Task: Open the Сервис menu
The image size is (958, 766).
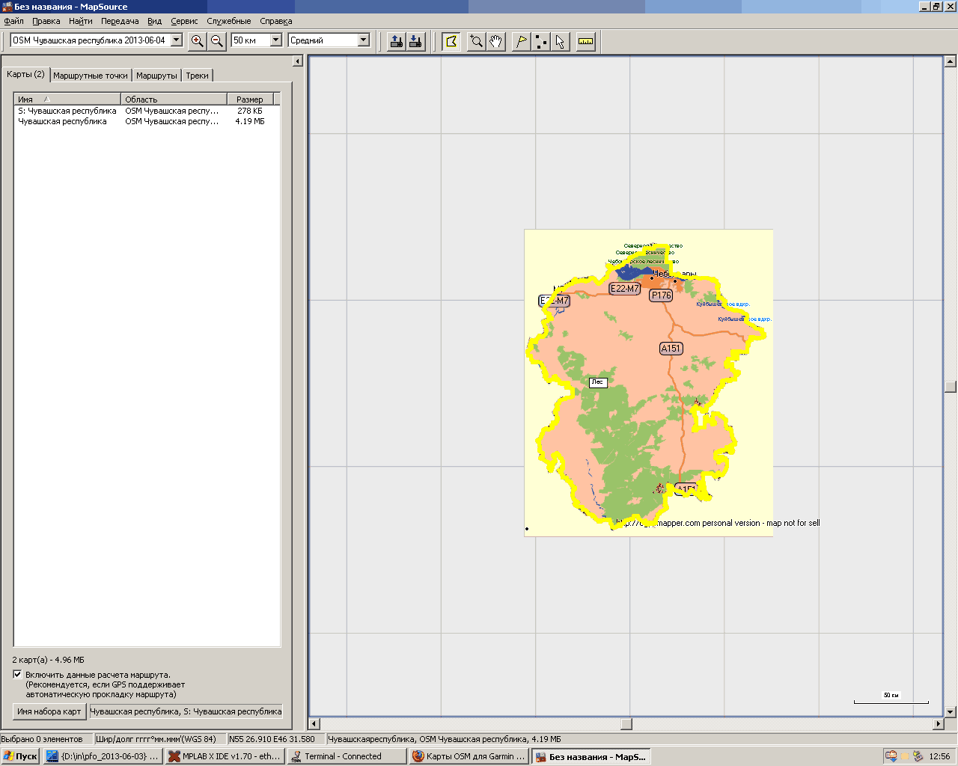Action: 184,21
